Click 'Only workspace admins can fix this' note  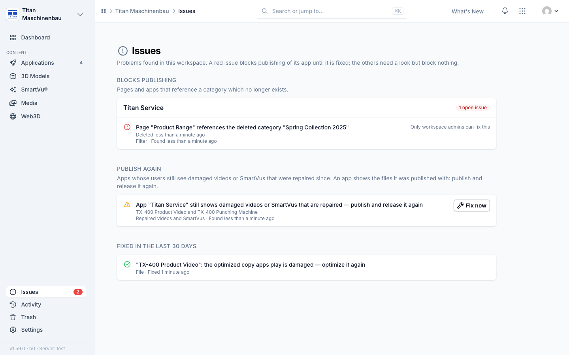click(x=450, y=127)
